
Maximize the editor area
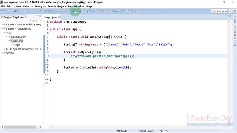pyautogui.click(x=230, y=16)
